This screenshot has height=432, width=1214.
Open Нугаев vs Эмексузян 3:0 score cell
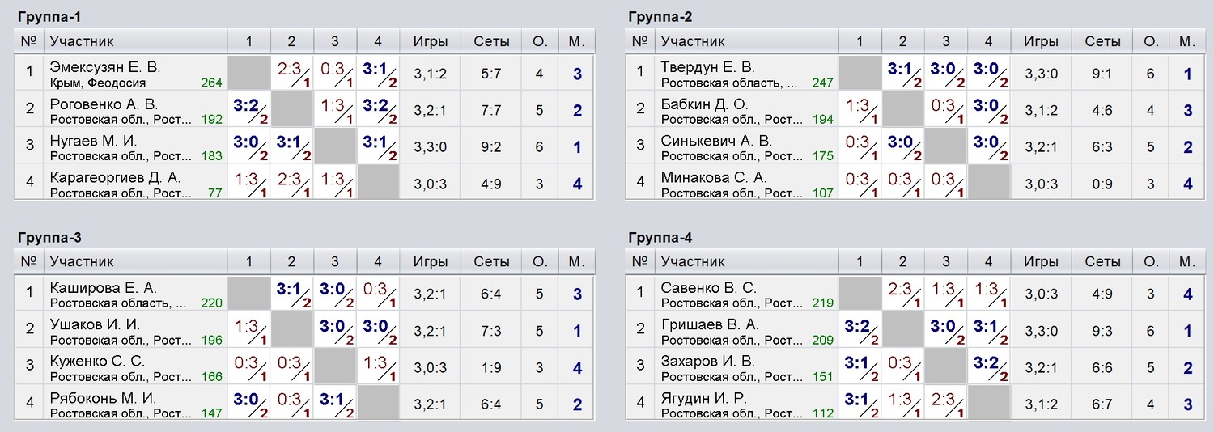point(249,146)
